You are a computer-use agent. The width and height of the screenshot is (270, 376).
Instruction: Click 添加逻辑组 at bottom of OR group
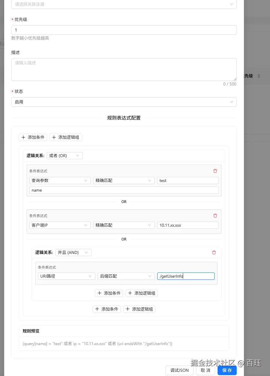click(x=139, y=309)
